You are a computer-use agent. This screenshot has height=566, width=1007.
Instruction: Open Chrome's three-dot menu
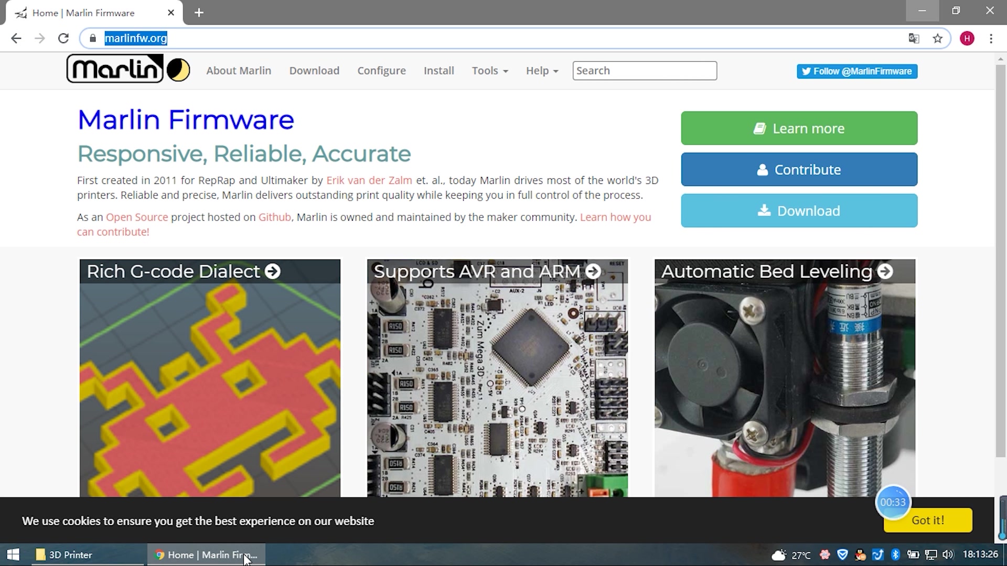click(x=991, y=38)
